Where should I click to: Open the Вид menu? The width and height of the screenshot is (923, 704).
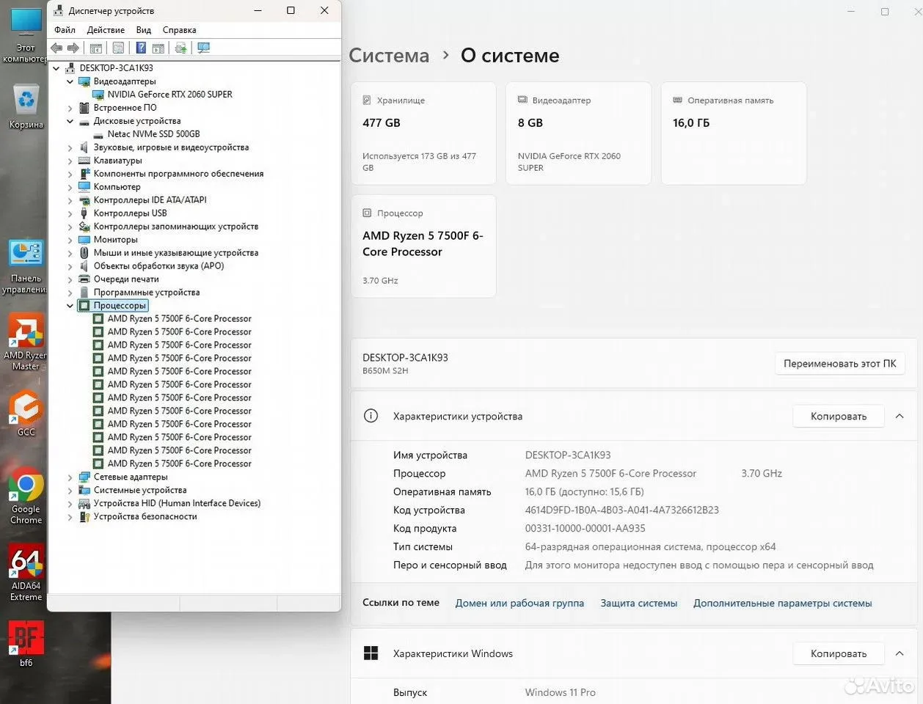click(144, 30)
